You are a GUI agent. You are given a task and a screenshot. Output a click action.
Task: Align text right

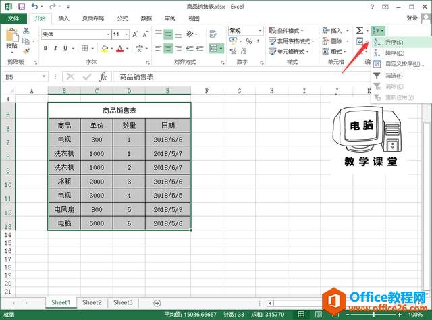pos(178,49)
